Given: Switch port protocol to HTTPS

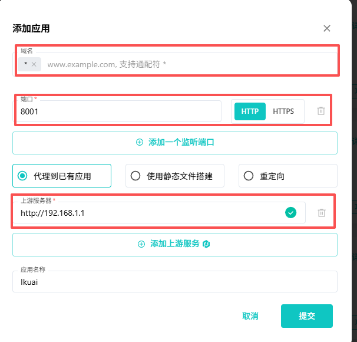Looking at the screenshot, I should [283, 111].
